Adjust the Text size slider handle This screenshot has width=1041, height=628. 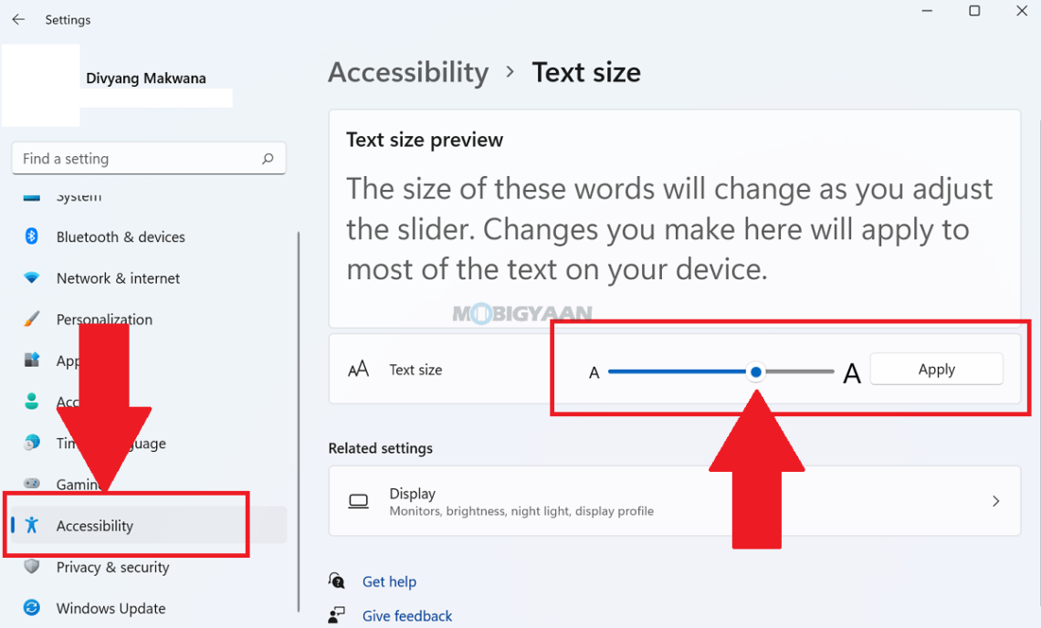pyautogui.click(x=756, y=372)
